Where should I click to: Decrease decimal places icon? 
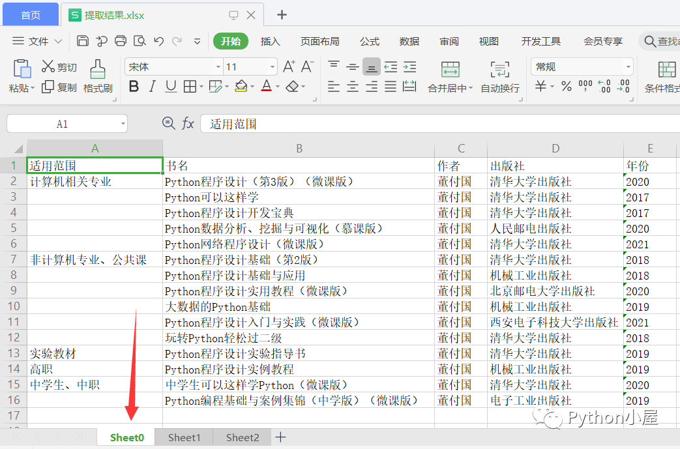pyautogui.click(x=623, y=86)
